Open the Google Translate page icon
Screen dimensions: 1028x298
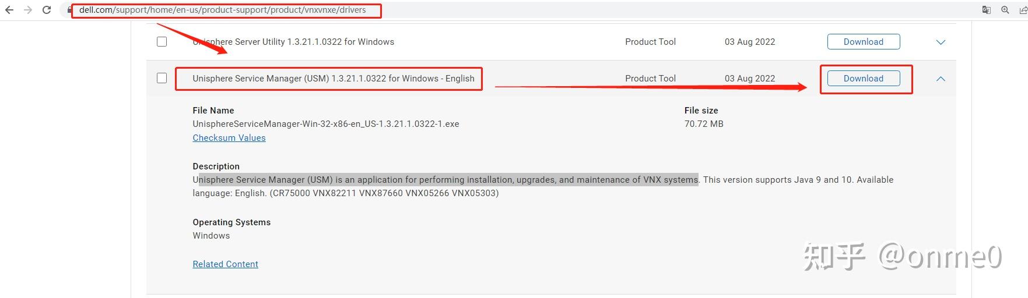click(987, 10)
